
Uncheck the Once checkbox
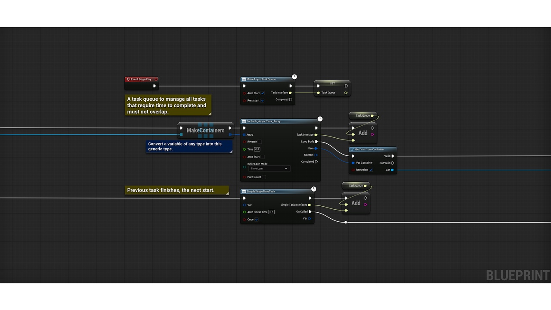point(257,220)
